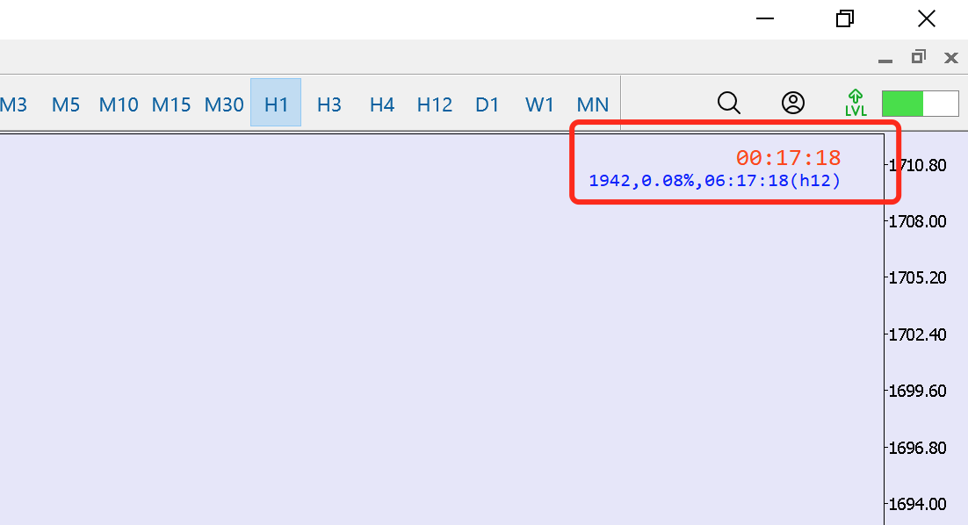Screen dimensions: 968x525
Task: Click the green connection status bar
Action: tap(920, 104)
